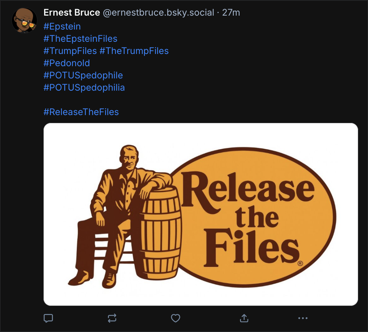Open the Ernest Bruce display name link

(72, 13)
